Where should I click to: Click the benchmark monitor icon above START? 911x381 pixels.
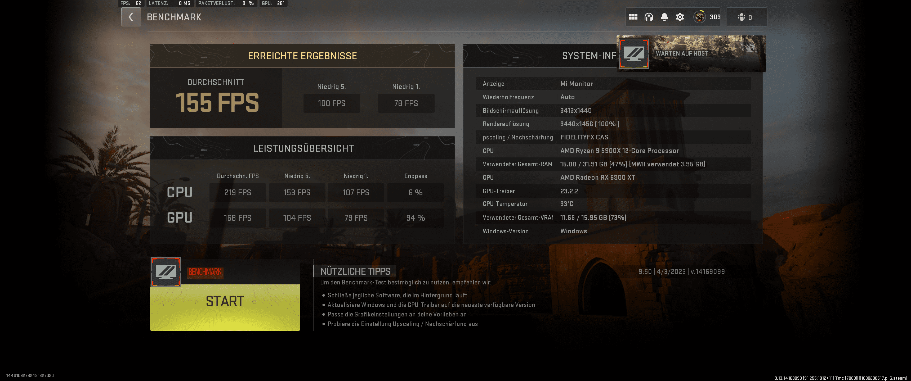[x=166, y=272]
